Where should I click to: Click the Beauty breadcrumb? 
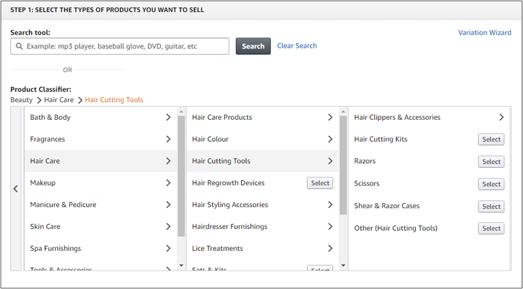pyautogui.click(x=22, y=100)
